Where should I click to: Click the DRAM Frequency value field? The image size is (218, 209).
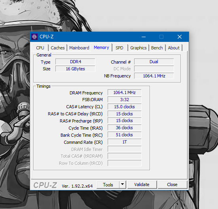coord(125,92)
